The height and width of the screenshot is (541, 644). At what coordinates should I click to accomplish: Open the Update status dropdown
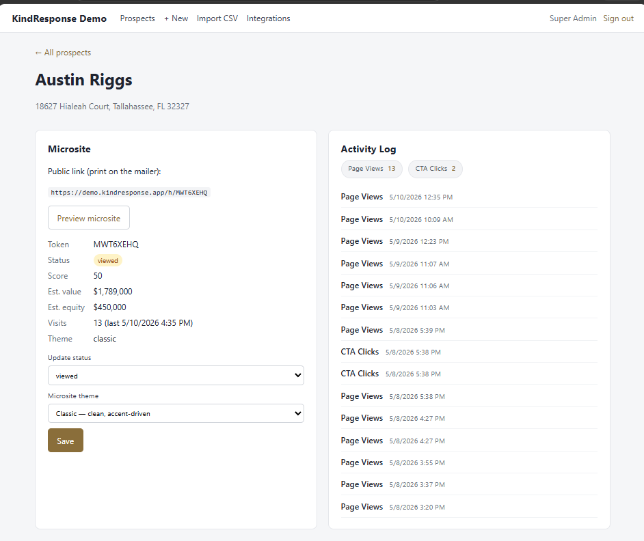click(176, 376)
